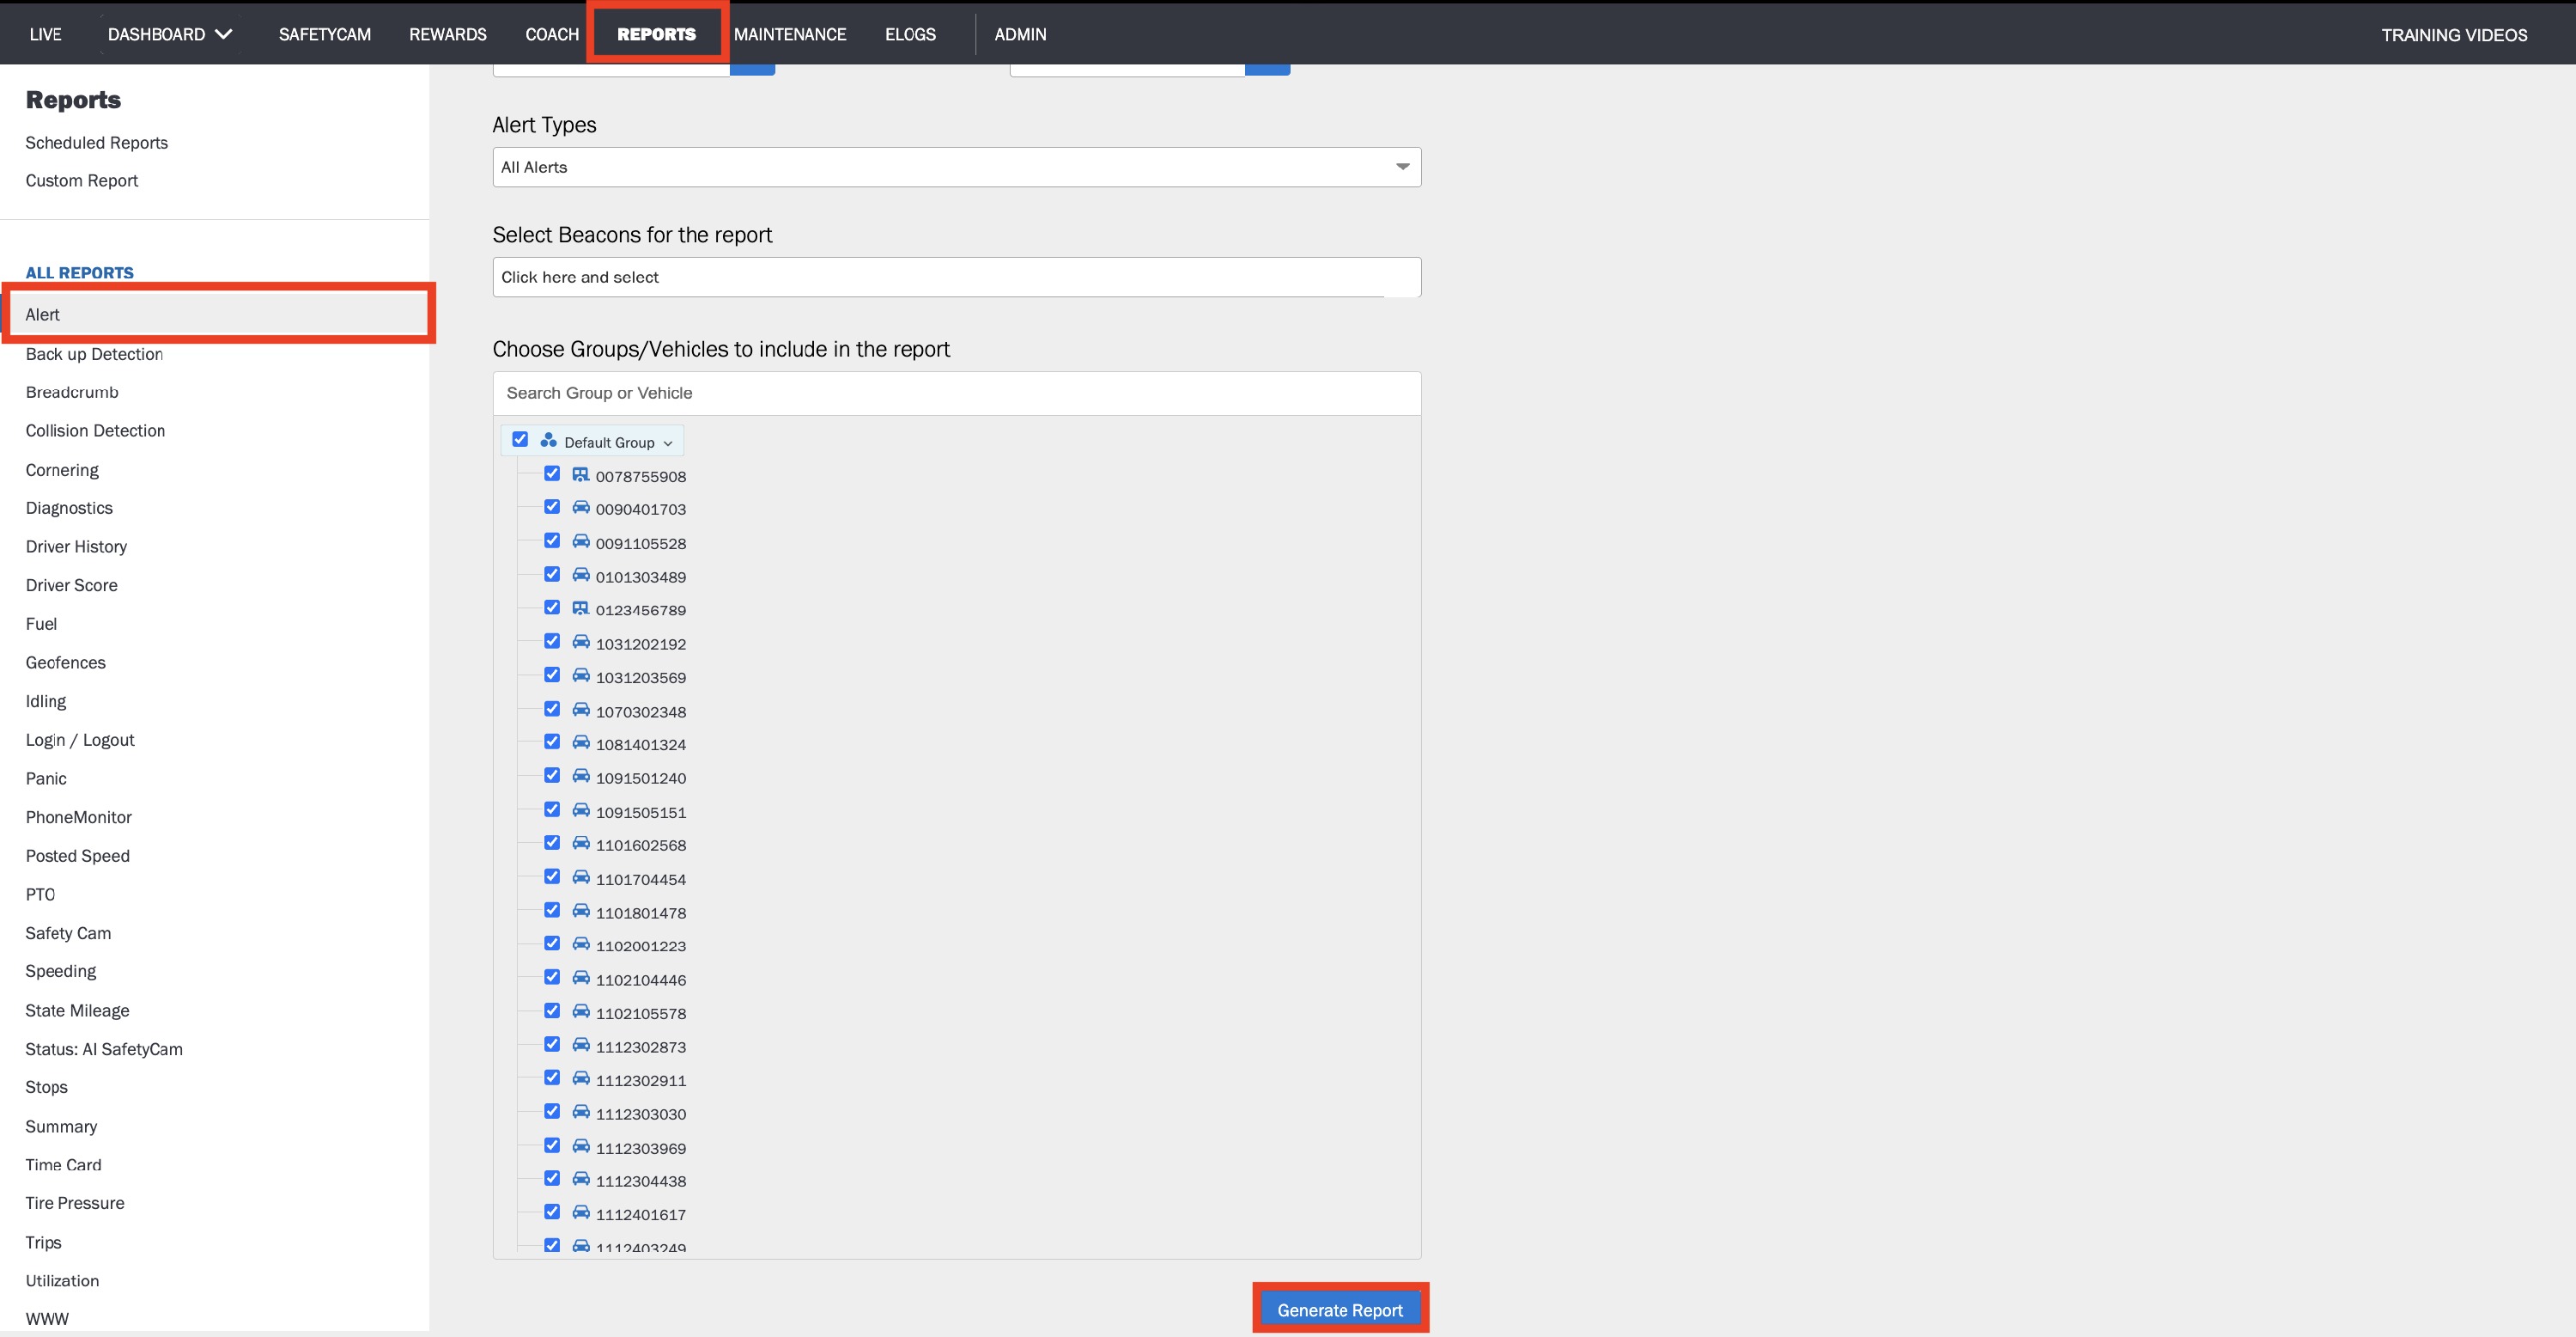This screenshot has height=1337, width=2576.
Task: Click the car icon for 0090401703
Action: [580, 507]
